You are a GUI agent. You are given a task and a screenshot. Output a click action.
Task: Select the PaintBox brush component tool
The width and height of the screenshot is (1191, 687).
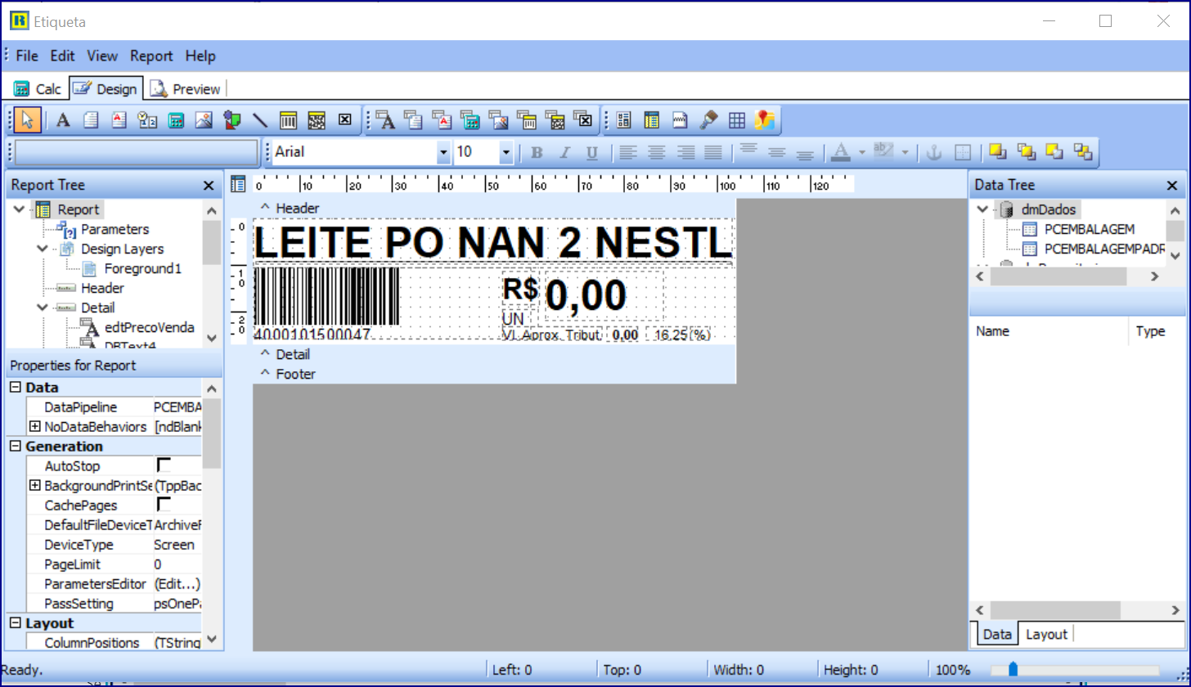[x=708, y=120]
